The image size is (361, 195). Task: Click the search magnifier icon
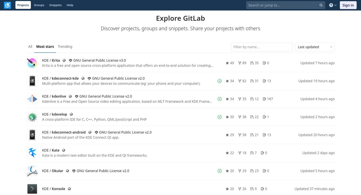[x=321, y=5]
